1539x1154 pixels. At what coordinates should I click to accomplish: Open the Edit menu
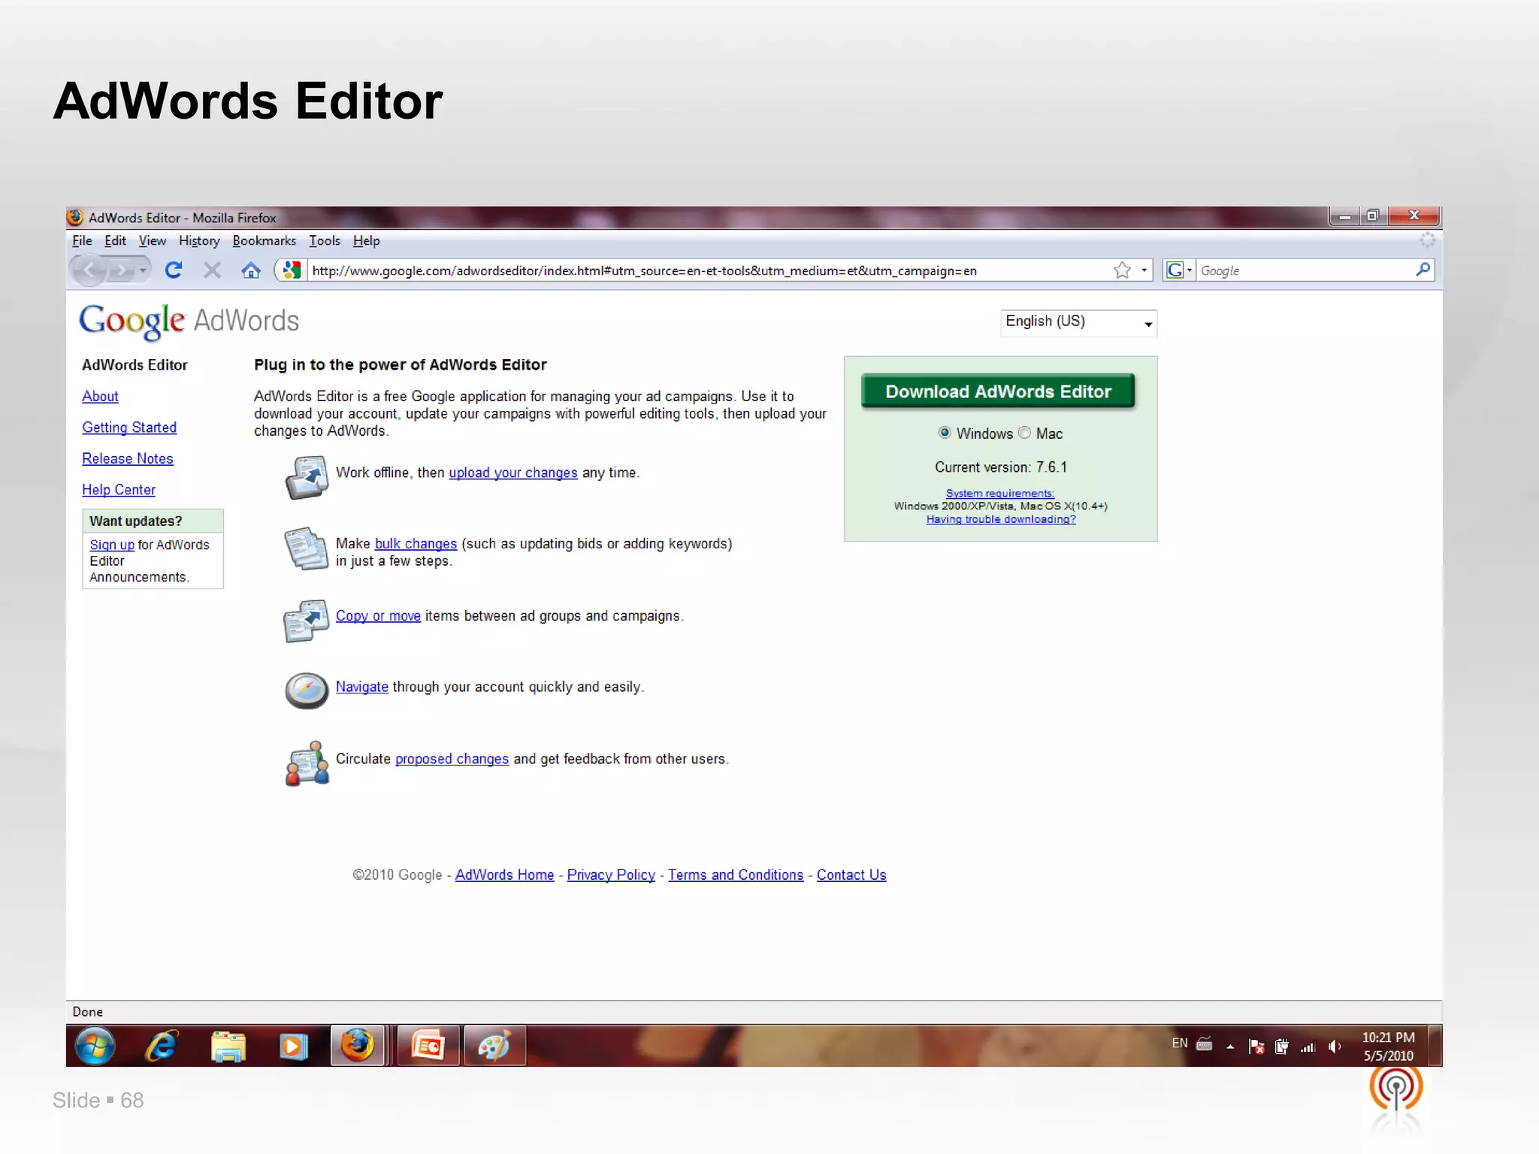click(x=115, y=240)
